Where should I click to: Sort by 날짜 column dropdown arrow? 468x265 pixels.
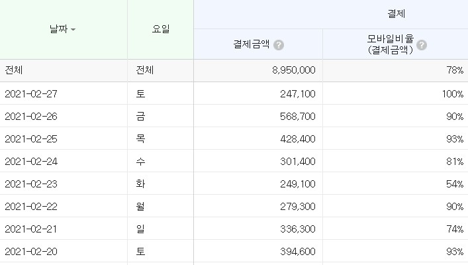coord(73,29)
